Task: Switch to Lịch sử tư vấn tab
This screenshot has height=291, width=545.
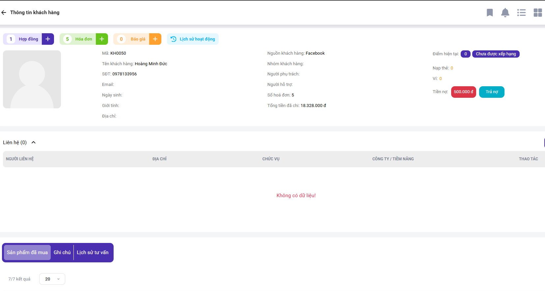Action: 93,252
